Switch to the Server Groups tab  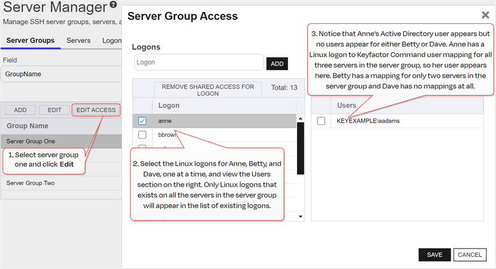(x=30, y=41)
